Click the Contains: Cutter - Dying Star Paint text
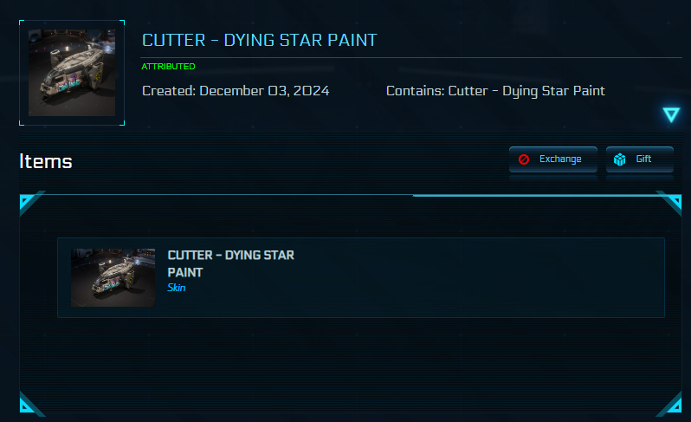Viewport: 691px width, 422px height. tap(495, 91)
